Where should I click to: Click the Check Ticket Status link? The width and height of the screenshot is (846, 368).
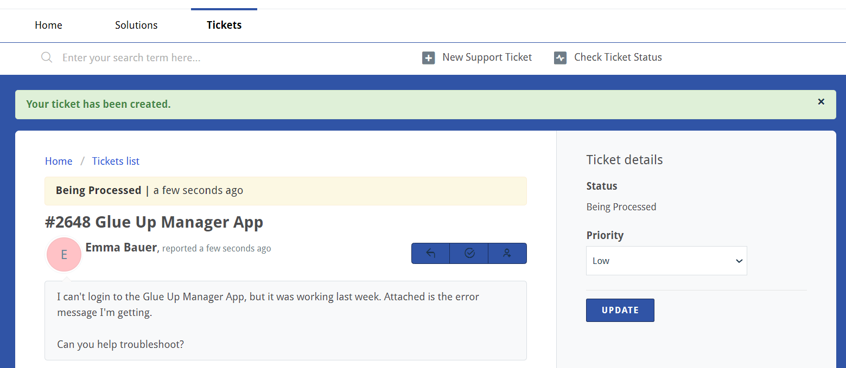coord(618,57)
